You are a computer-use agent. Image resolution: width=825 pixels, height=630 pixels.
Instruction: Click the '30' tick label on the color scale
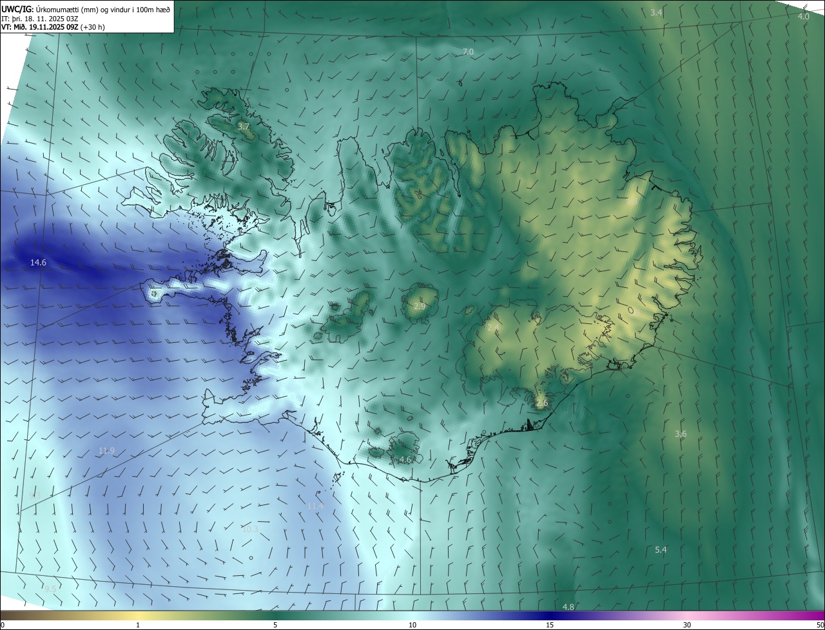(x=687, y=625)
